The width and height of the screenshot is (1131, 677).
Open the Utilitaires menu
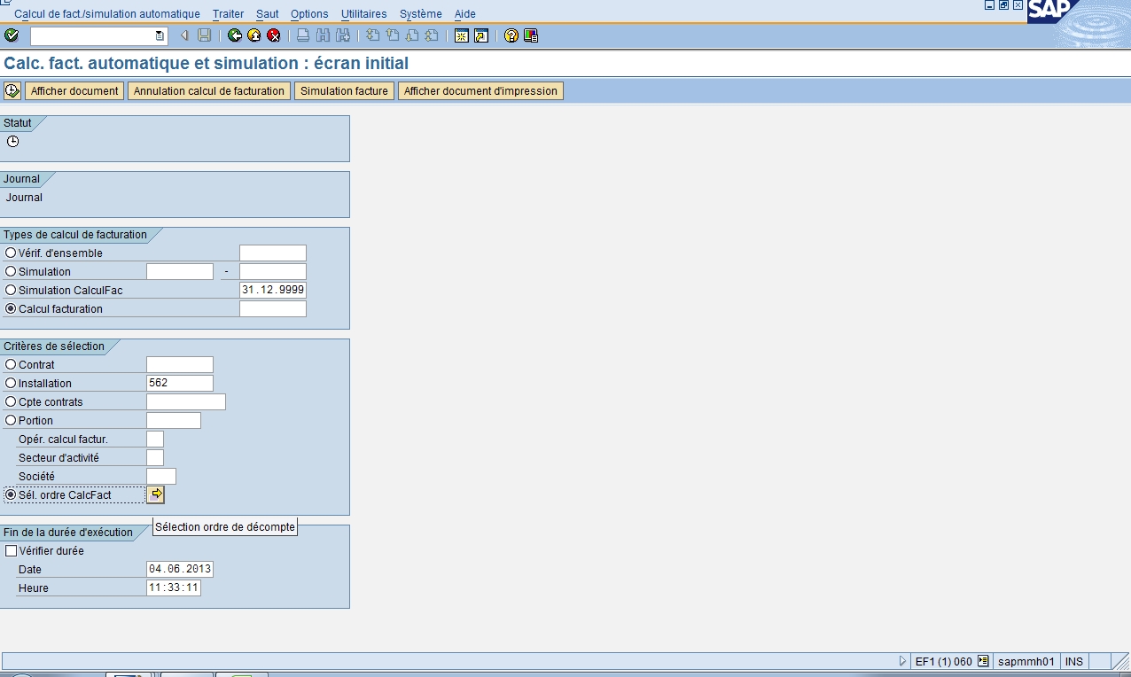click(363, 14)
